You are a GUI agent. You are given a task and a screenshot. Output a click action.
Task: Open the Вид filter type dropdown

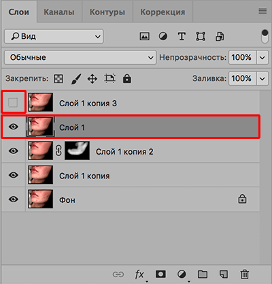[54, 36]
